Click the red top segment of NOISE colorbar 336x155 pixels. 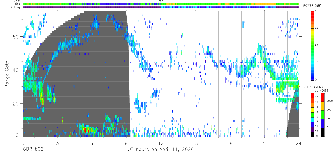322,97
